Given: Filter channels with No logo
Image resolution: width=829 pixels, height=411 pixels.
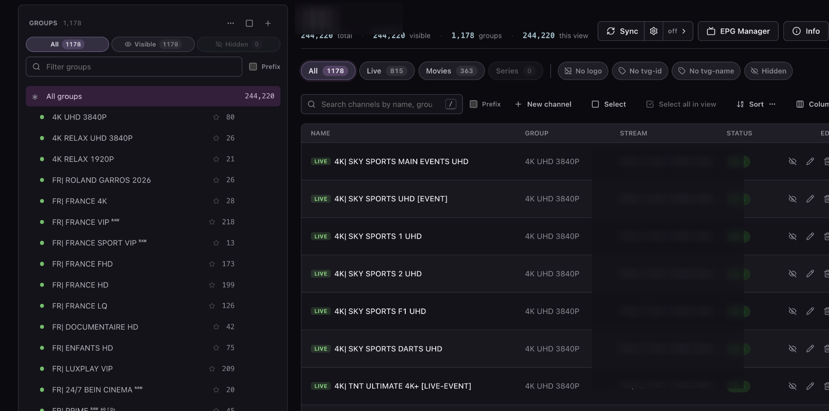Looking at the screenshot, I should click(583, 71).
